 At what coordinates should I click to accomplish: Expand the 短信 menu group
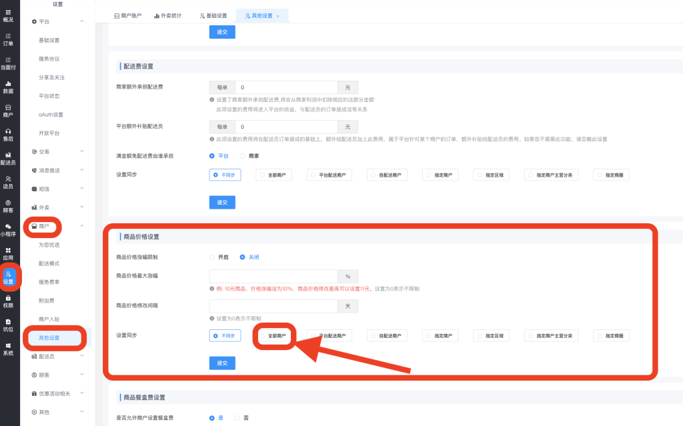point(57,189)
